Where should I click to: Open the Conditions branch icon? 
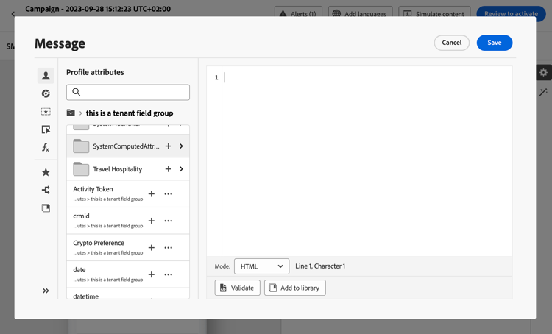pos(46,190)
